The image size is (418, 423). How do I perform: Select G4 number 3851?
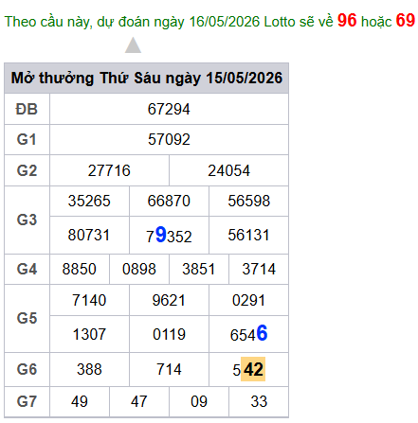click(199, 269)
